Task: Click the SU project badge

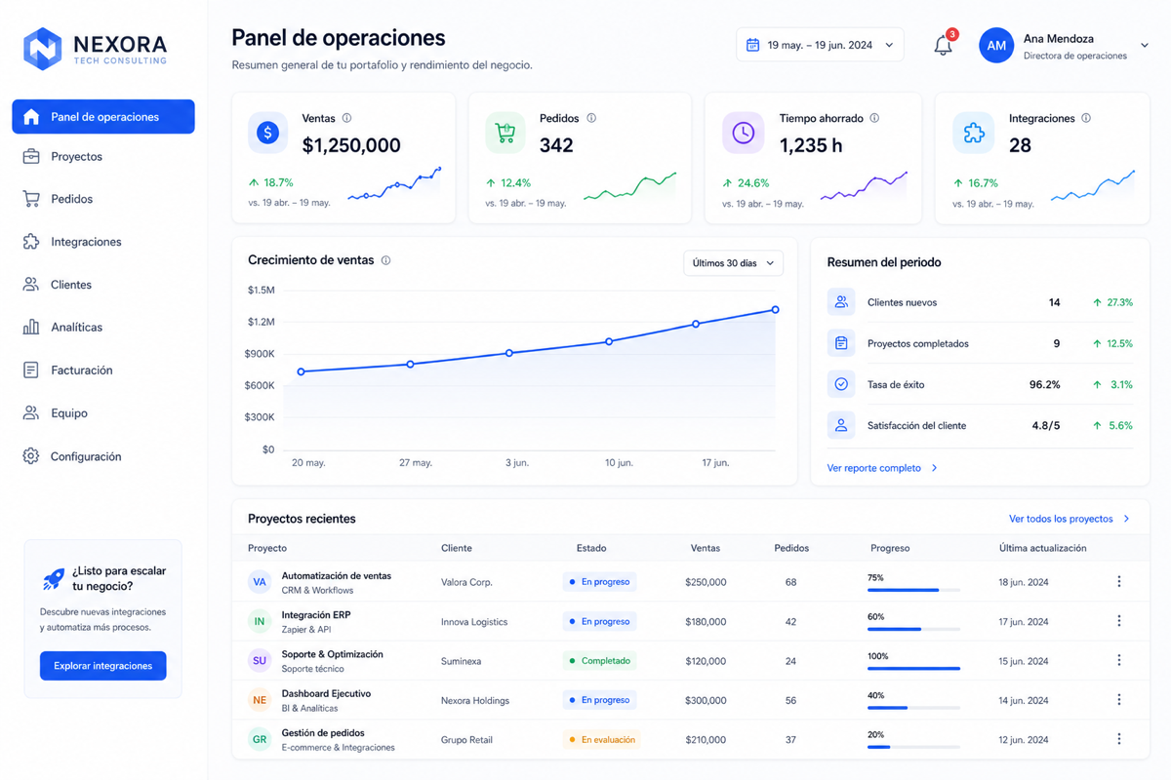Action: (260, 660)
